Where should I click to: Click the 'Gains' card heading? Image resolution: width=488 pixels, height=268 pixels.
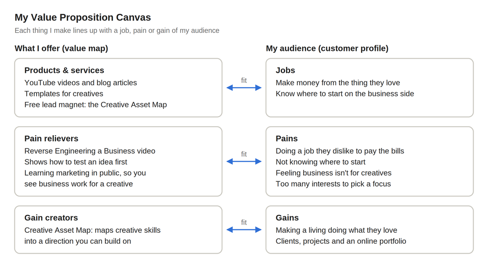coord(287,218)
